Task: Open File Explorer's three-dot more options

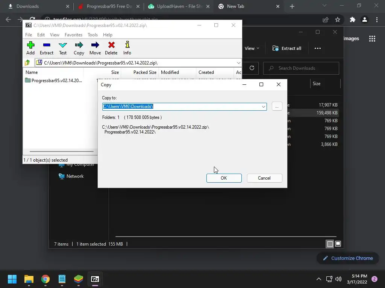Action: [x=318, y=48]
